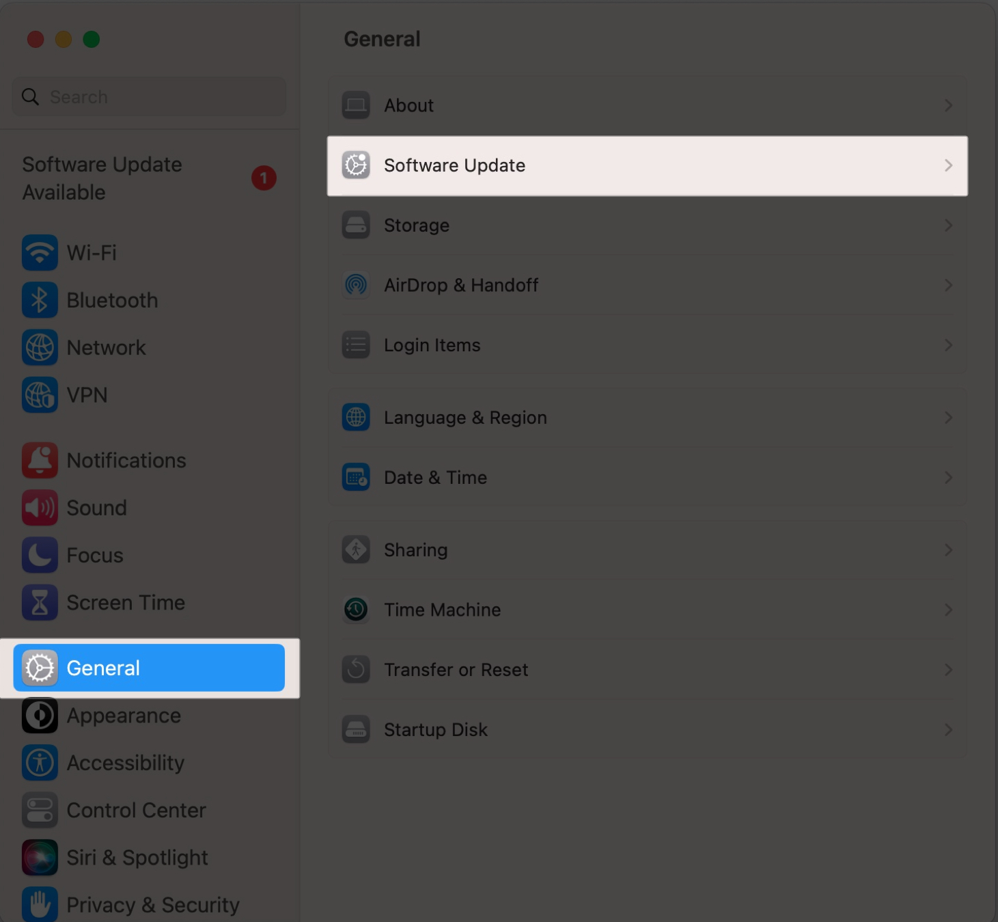
Task: Open the Notifications bell icon
Action: (40, 460)
